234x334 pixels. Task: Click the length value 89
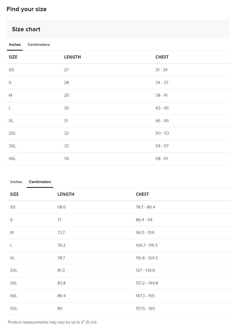click(x=60, y=309)
